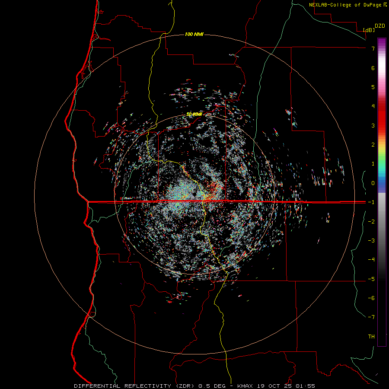Click the -7 value on the color scale
The width and height of the screenshot is (389, 389).
(x=371, y=317)
